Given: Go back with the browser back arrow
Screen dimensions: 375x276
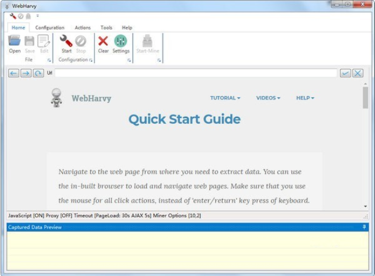Looking at the screenshot, I should [13, 73].
